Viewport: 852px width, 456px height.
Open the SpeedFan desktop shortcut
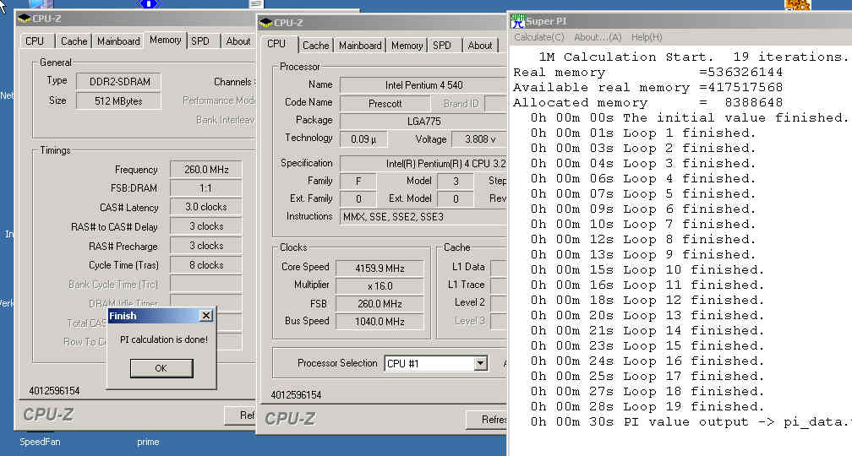(40, 442)
